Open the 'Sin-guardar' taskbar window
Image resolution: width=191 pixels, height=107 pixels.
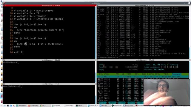[129, 106]
